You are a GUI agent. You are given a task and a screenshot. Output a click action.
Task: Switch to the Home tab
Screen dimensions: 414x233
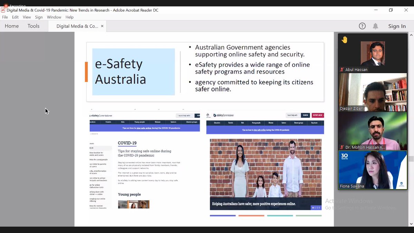(12, 26)
